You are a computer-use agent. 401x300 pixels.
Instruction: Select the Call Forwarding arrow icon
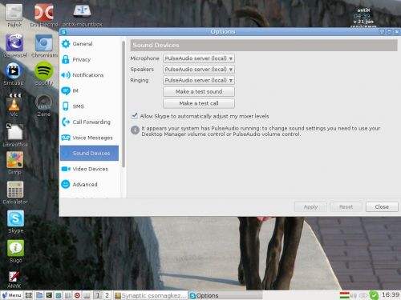pos(66,122)
